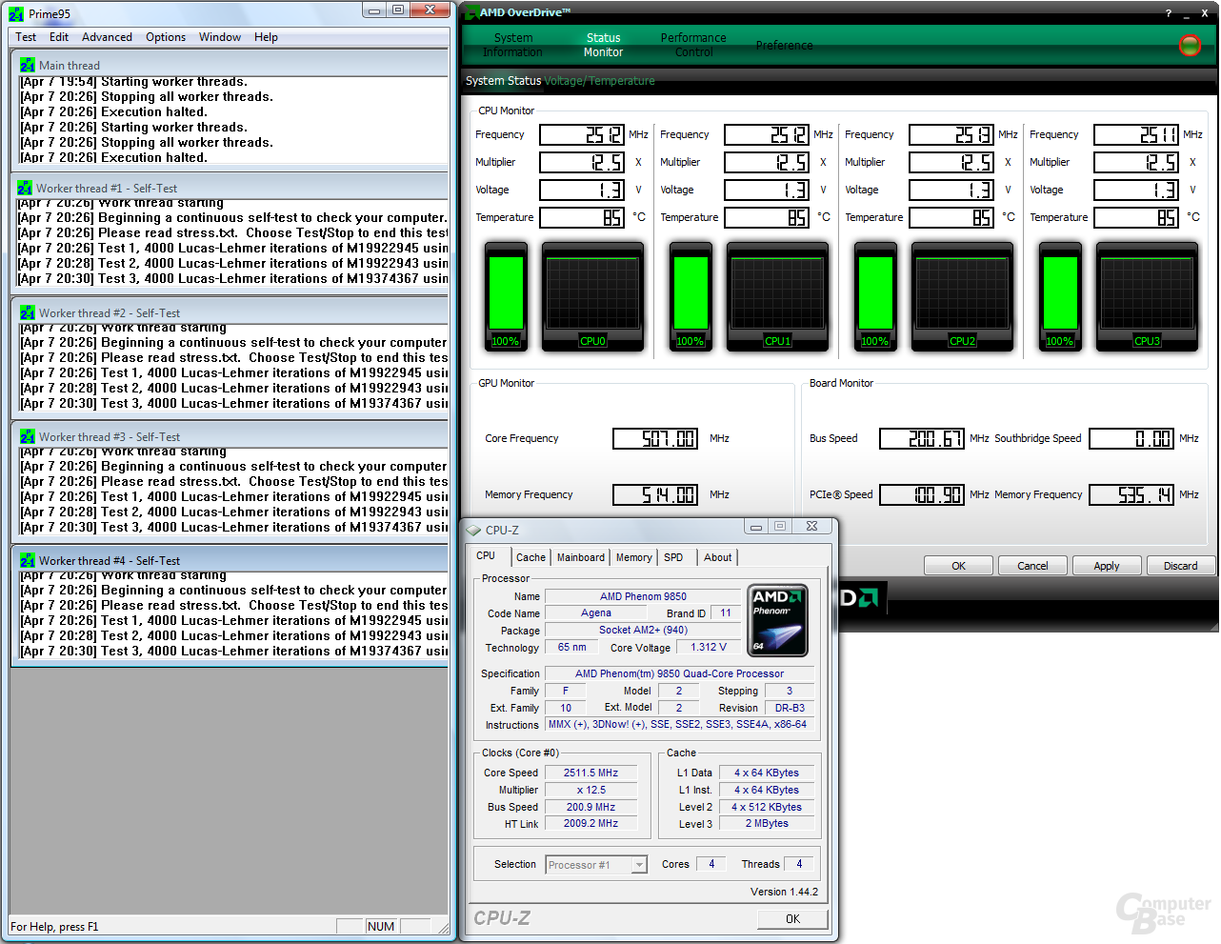Click the Core Speed value 2511.5 MHz
This screenshot has width=1221, height=944.
tap(590, 773)
